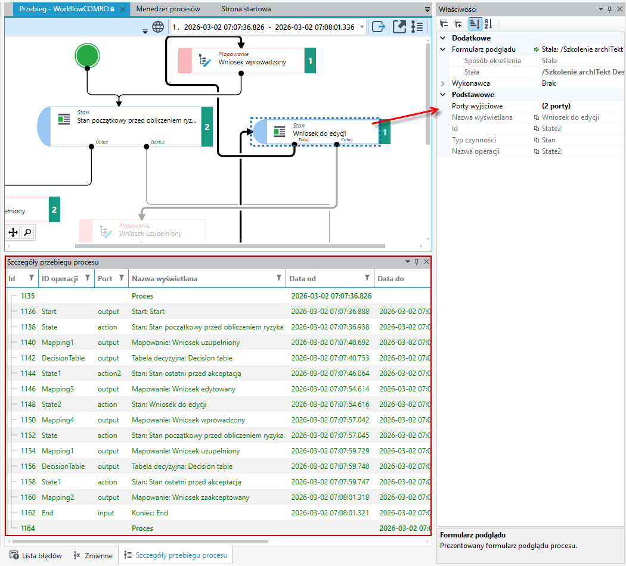This screenshot has width=626, height=566.
Task: Click the process details horizontal scrollbar
Action: pos(141,542)
